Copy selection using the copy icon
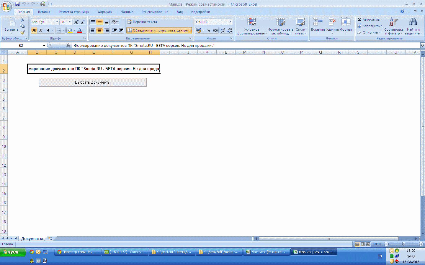Viewport: 425px width, 265px height. tap(22, 26)
